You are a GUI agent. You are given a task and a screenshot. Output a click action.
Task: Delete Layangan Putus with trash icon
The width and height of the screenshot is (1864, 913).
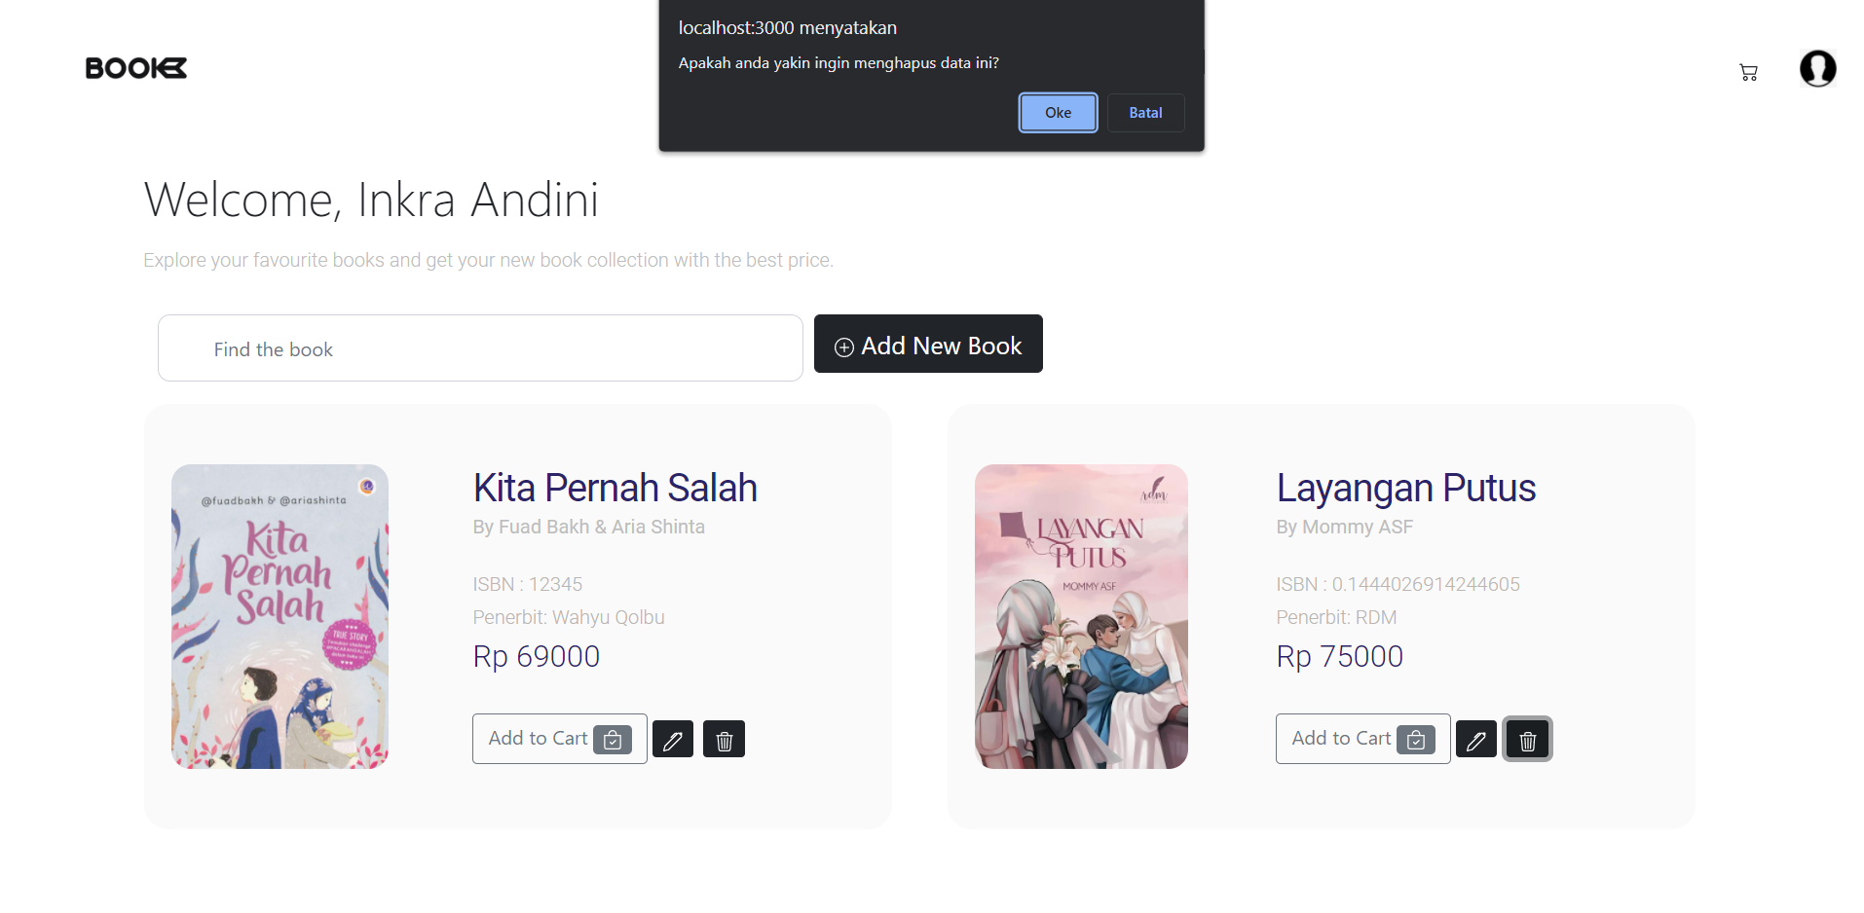(x=1527, y=740)
